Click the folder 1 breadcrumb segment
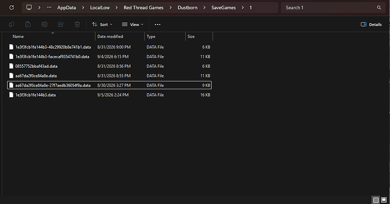The image size is (390, 204). [x=250, y=8]
